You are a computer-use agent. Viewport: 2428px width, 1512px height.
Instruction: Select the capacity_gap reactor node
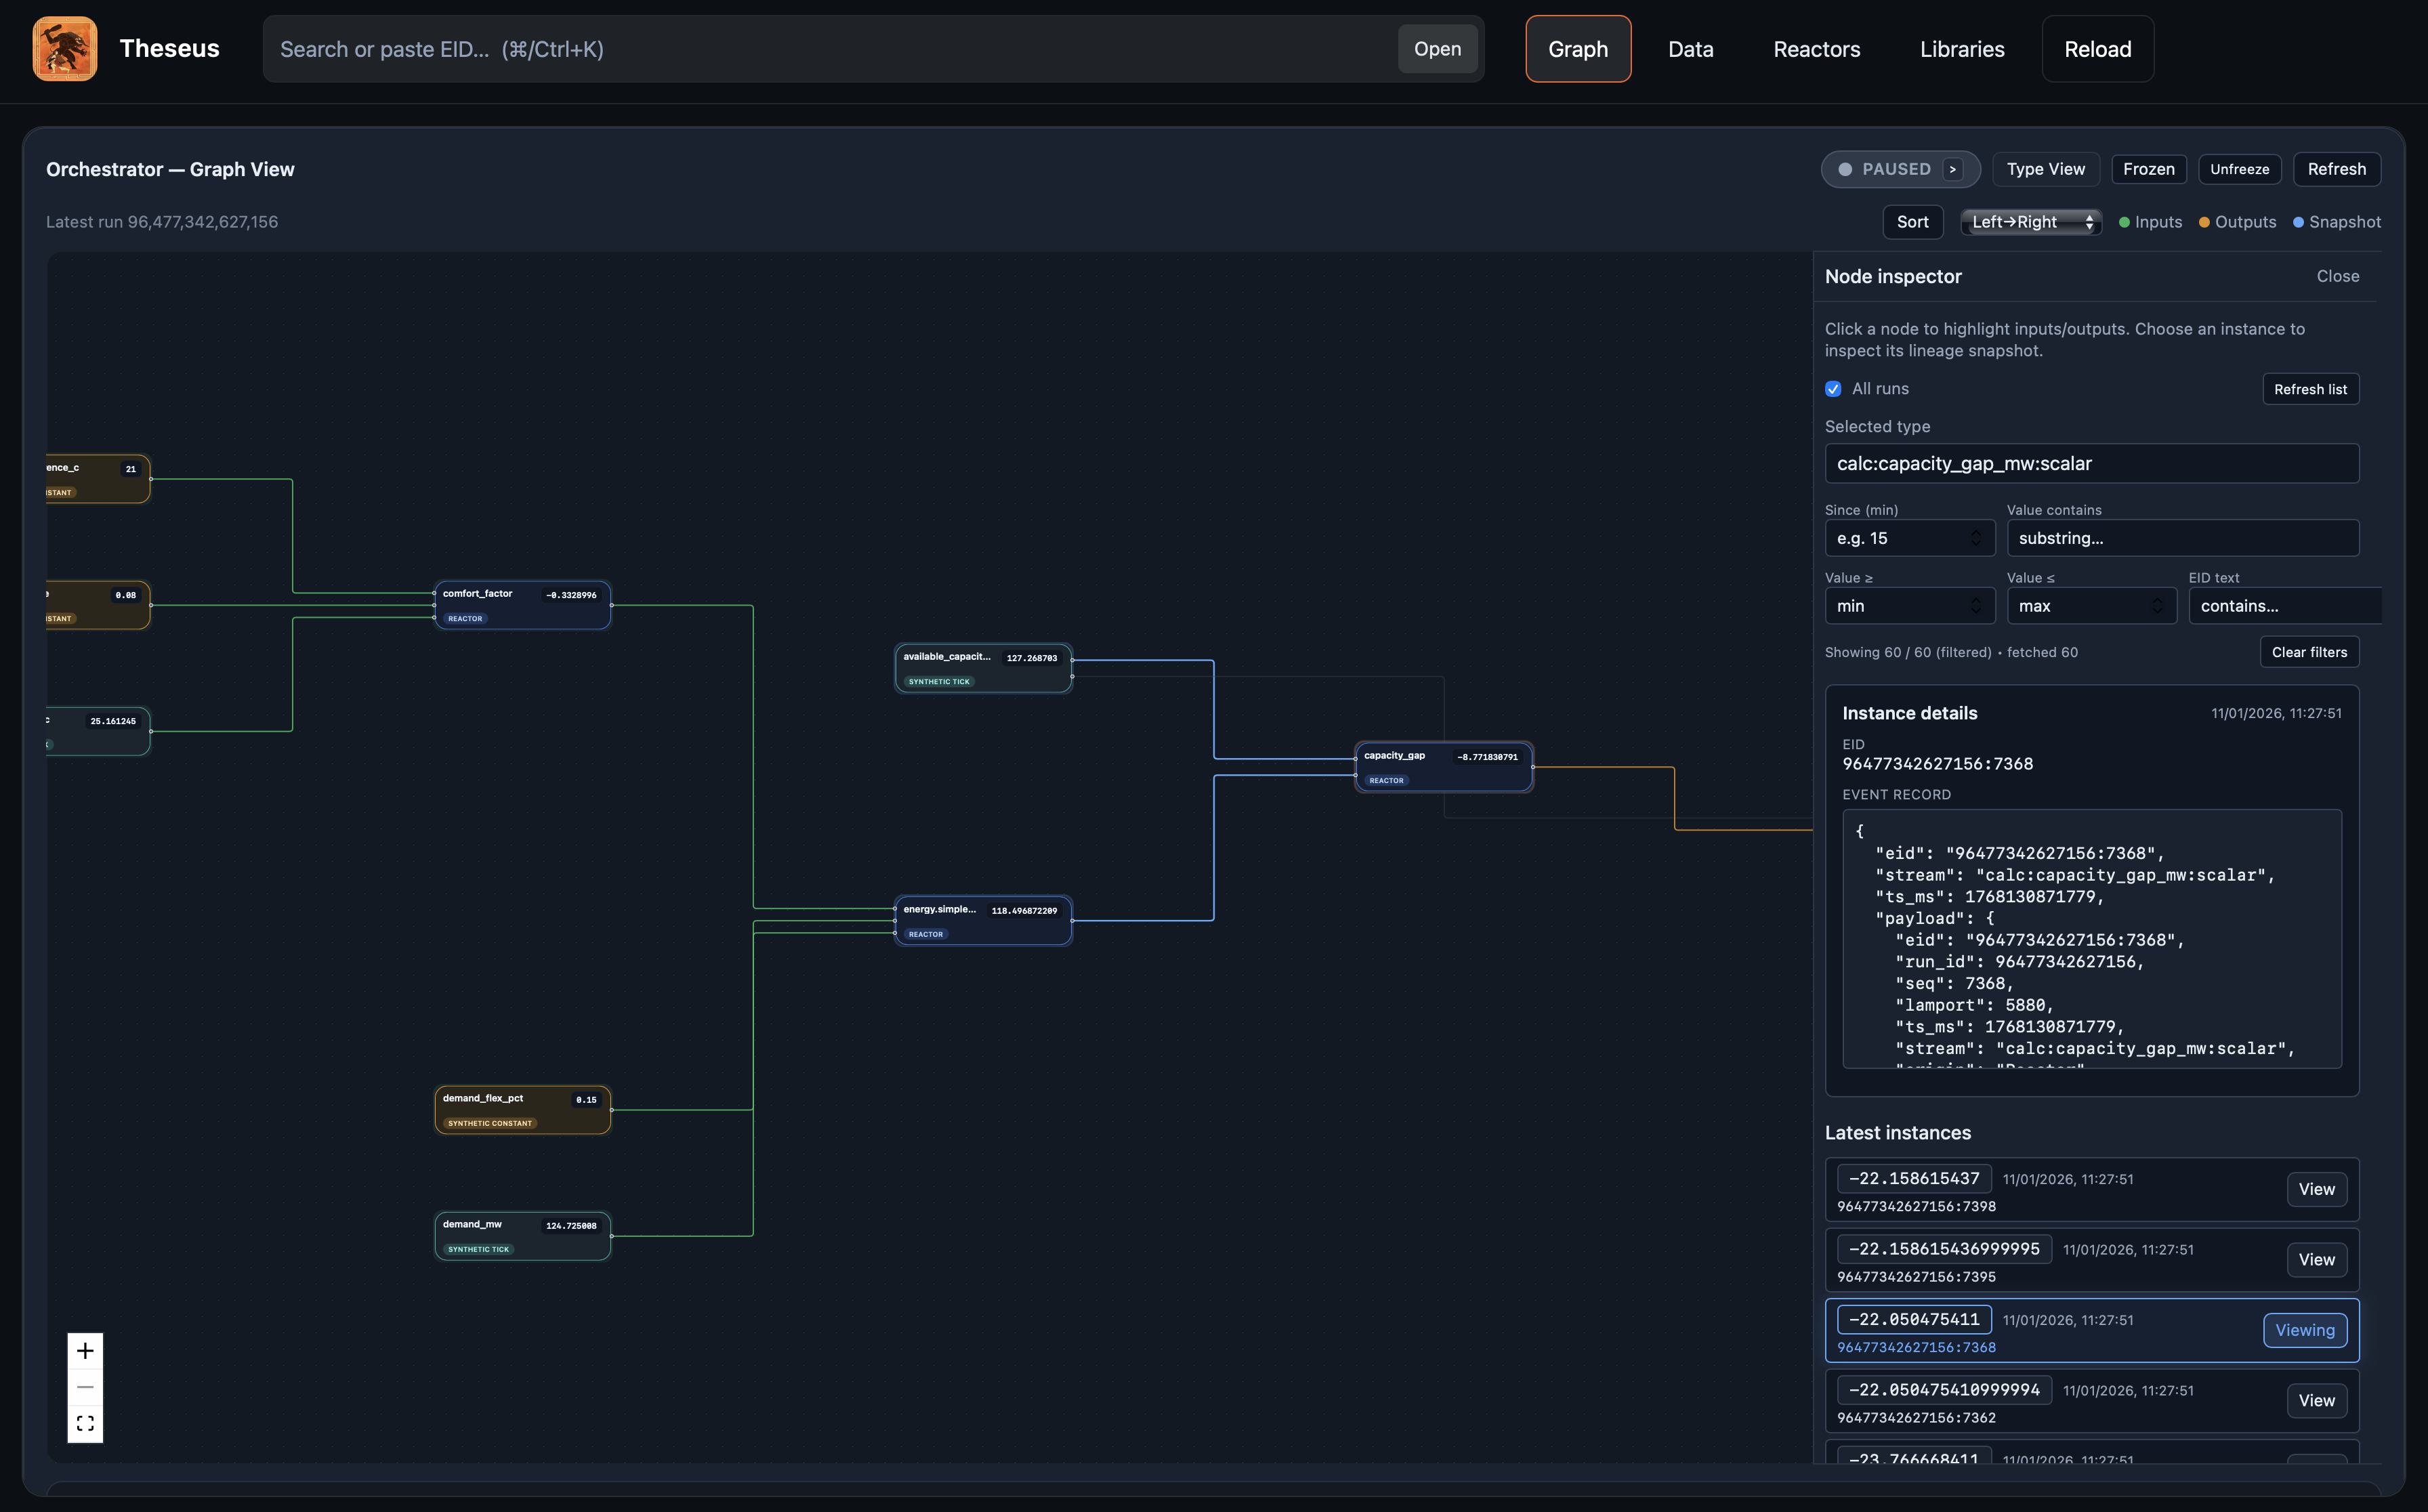tap(1442, 766)
